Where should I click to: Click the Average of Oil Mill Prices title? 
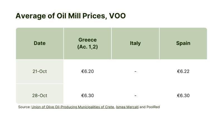click(x=71, y=16)
